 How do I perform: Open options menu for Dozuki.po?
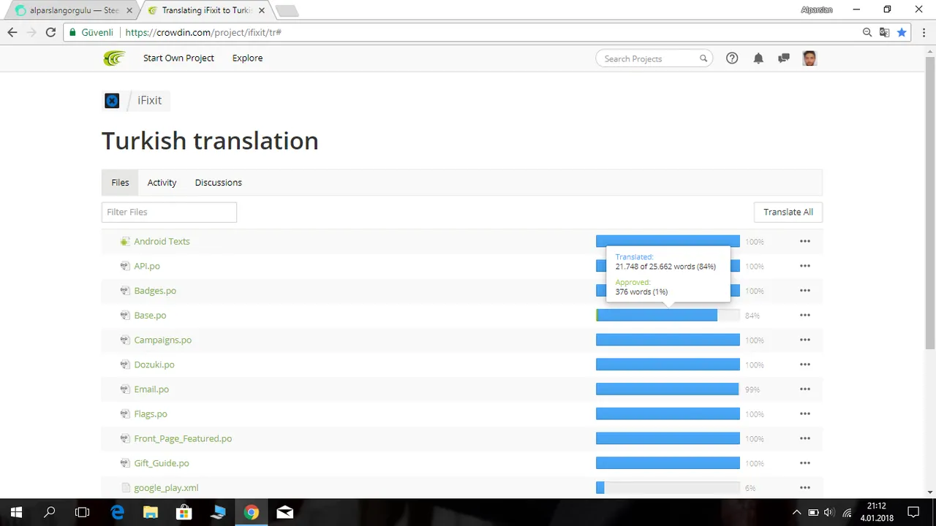[x=805, y=365]
